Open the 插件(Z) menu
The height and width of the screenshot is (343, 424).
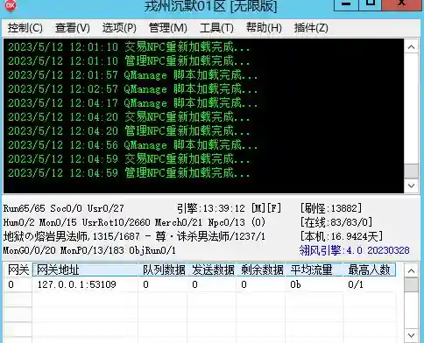click(x=311, y=28)
